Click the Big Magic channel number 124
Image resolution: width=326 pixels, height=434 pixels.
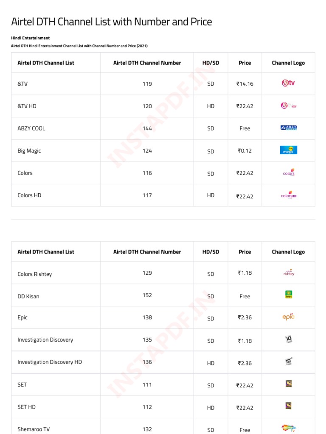click(147, 150)
